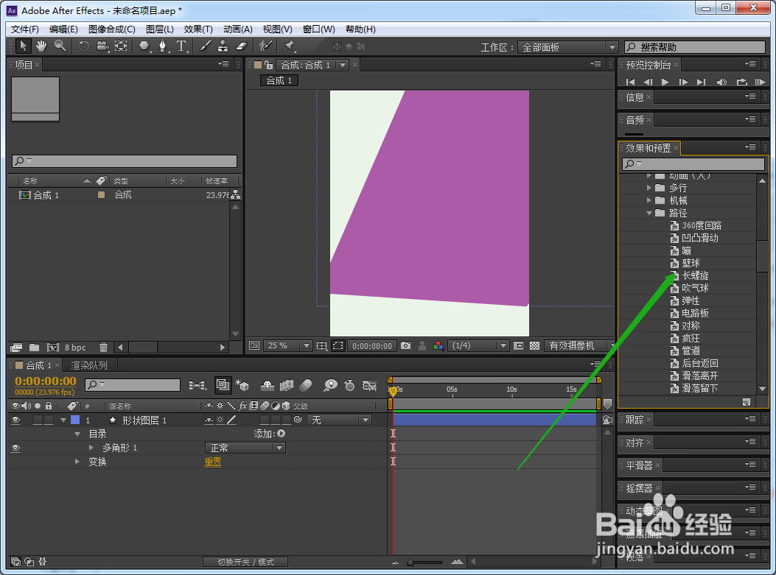Expand the 变换 property group
Screen dimensions: 776x575
pos(77,462)
